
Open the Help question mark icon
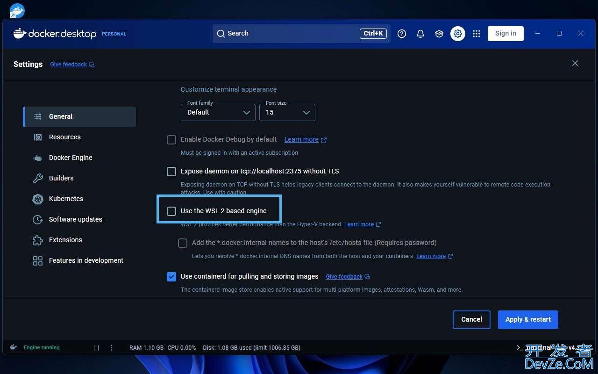tap(402, 34)
